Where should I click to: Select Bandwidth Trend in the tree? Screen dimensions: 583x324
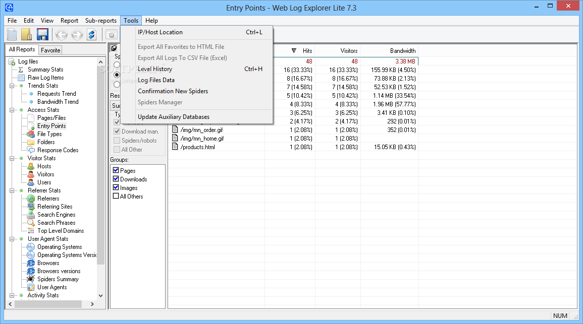pyautogui.click(x=58, y=102)
